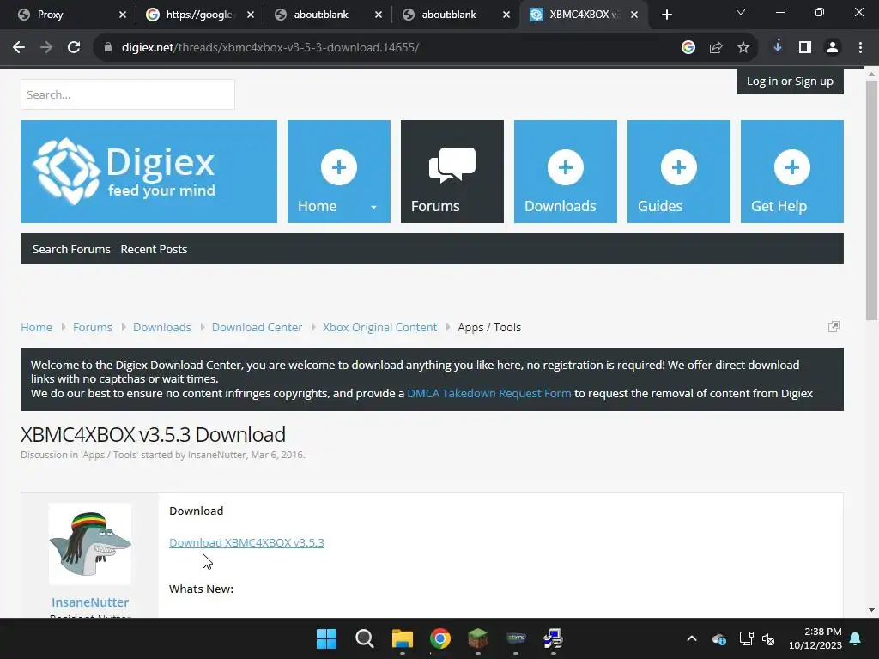Open XBMC icon in taskbar

coord(516,638)
